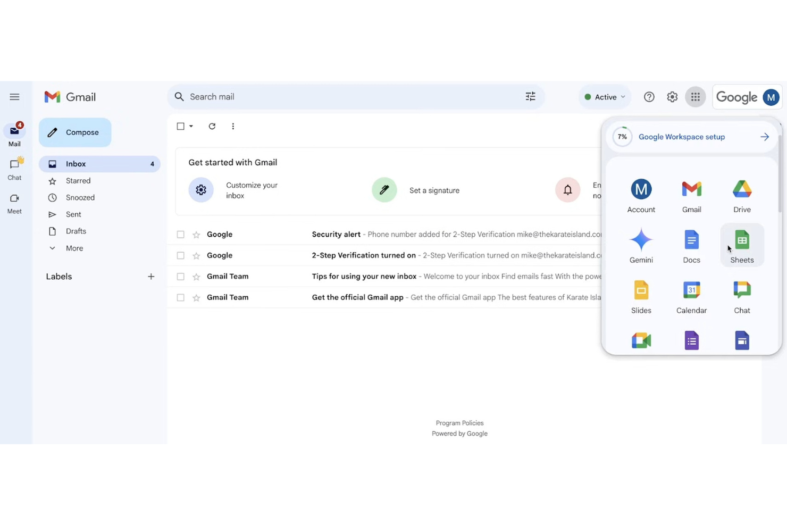The height and width of the screenshot is (525, 787).
Task: Open the Program Policies link
Action: pyautogui.click(x=459, y=422)
